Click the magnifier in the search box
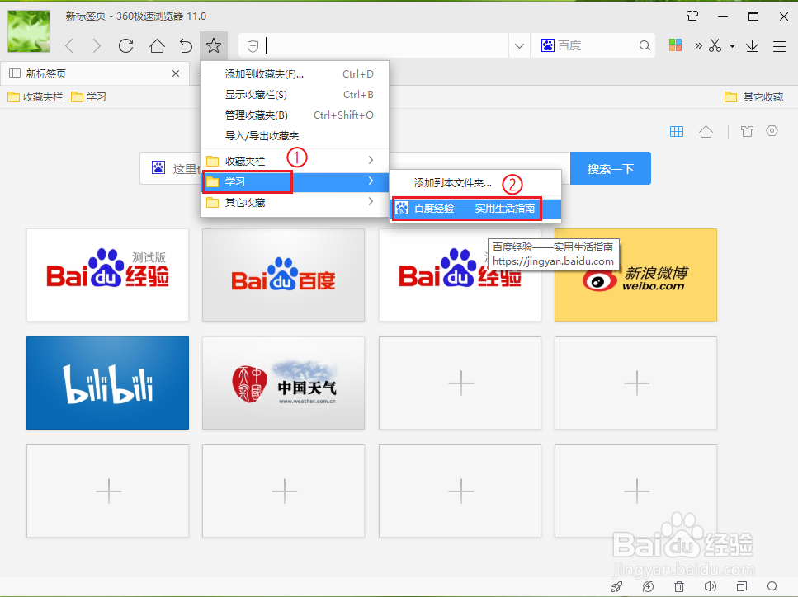 (x=645, y=46)
